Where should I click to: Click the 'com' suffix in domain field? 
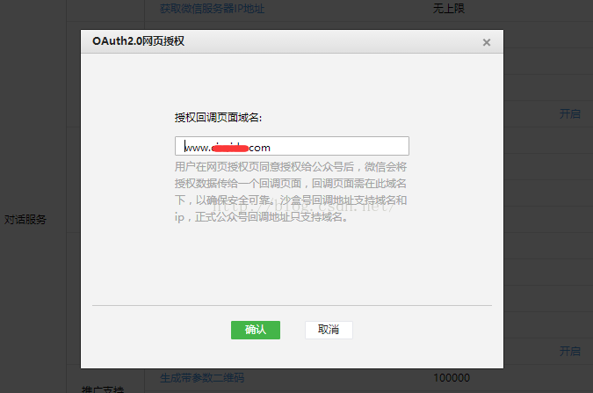pos(260,148)
